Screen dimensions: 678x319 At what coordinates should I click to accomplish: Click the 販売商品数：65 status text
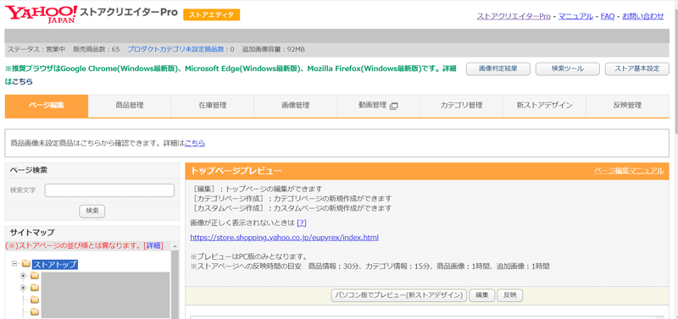coord(97,49)
